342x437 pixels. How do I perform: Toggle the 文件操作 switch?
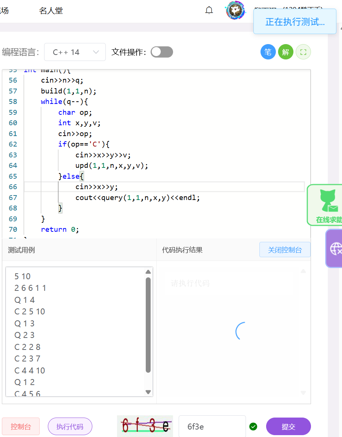[162, 52]
